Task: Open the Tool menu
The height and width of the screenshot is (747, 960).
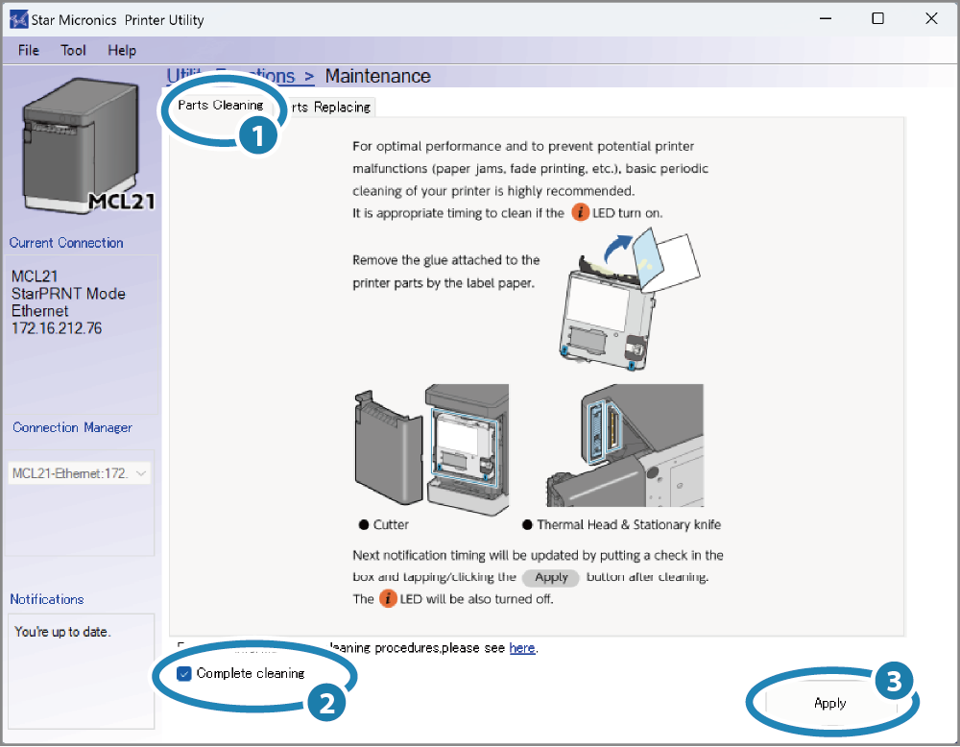Action: pyautogui.click(x=73, y=50)
